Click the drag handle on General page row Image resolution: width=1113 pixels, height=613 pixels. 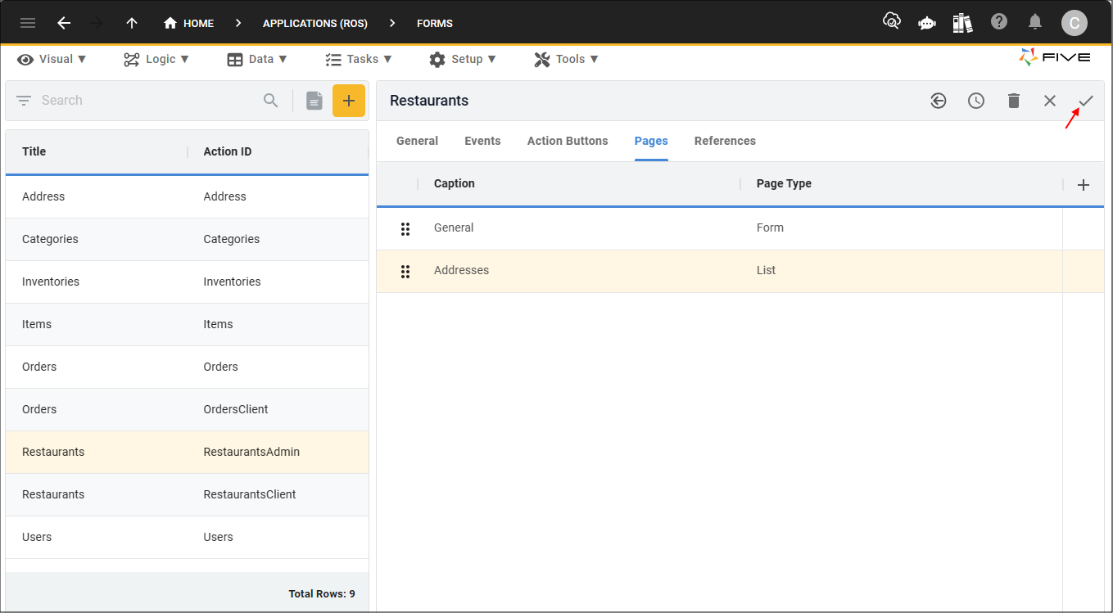click(405, 229)
